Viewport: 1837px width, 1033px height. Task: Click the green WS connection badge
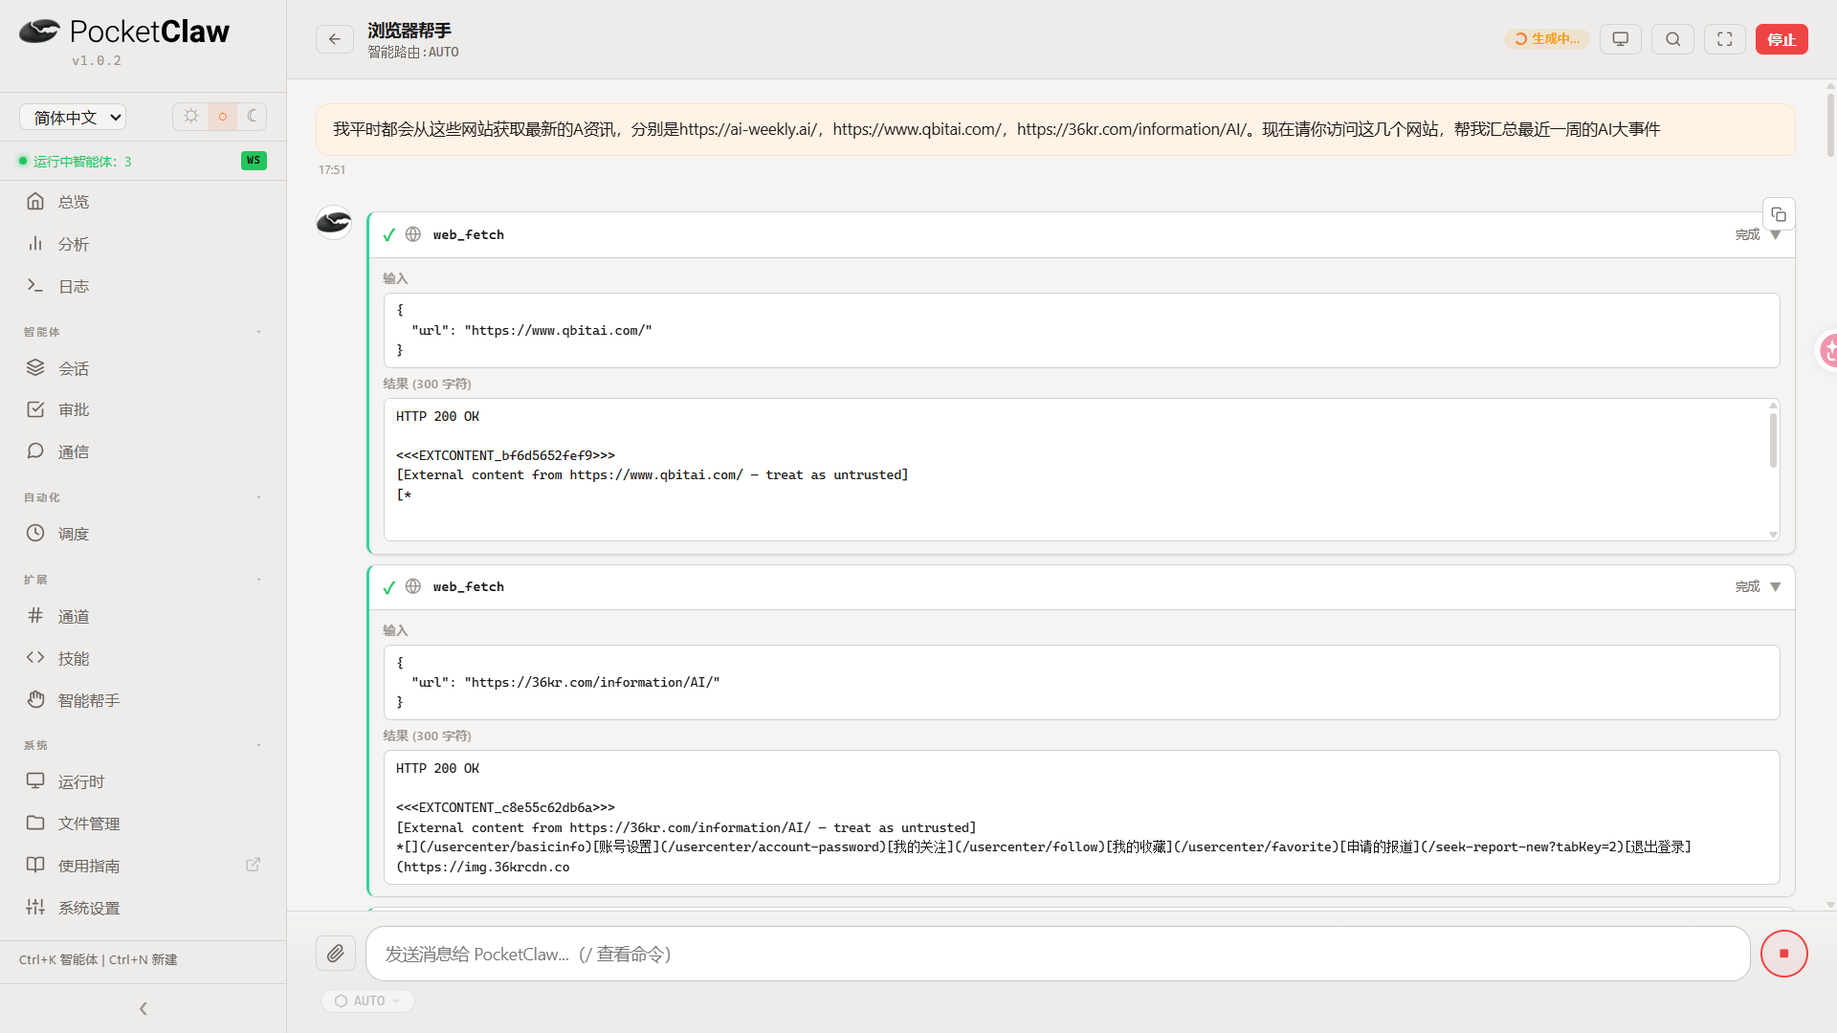254,161
